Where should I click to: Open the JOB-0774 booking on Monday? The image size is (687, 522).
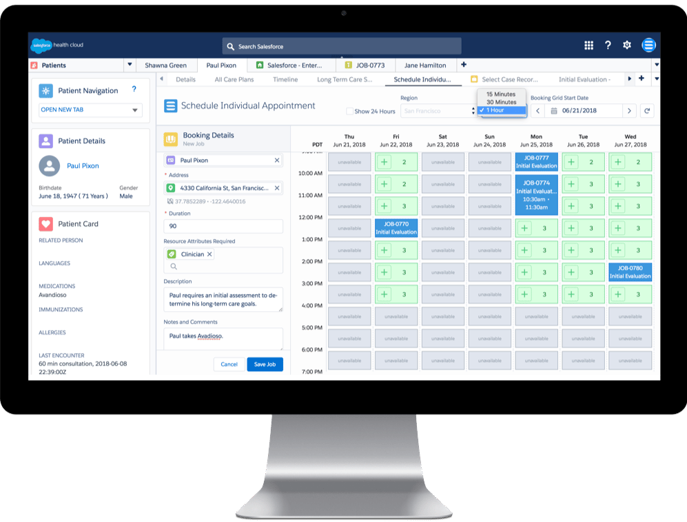tap(536, 195)
